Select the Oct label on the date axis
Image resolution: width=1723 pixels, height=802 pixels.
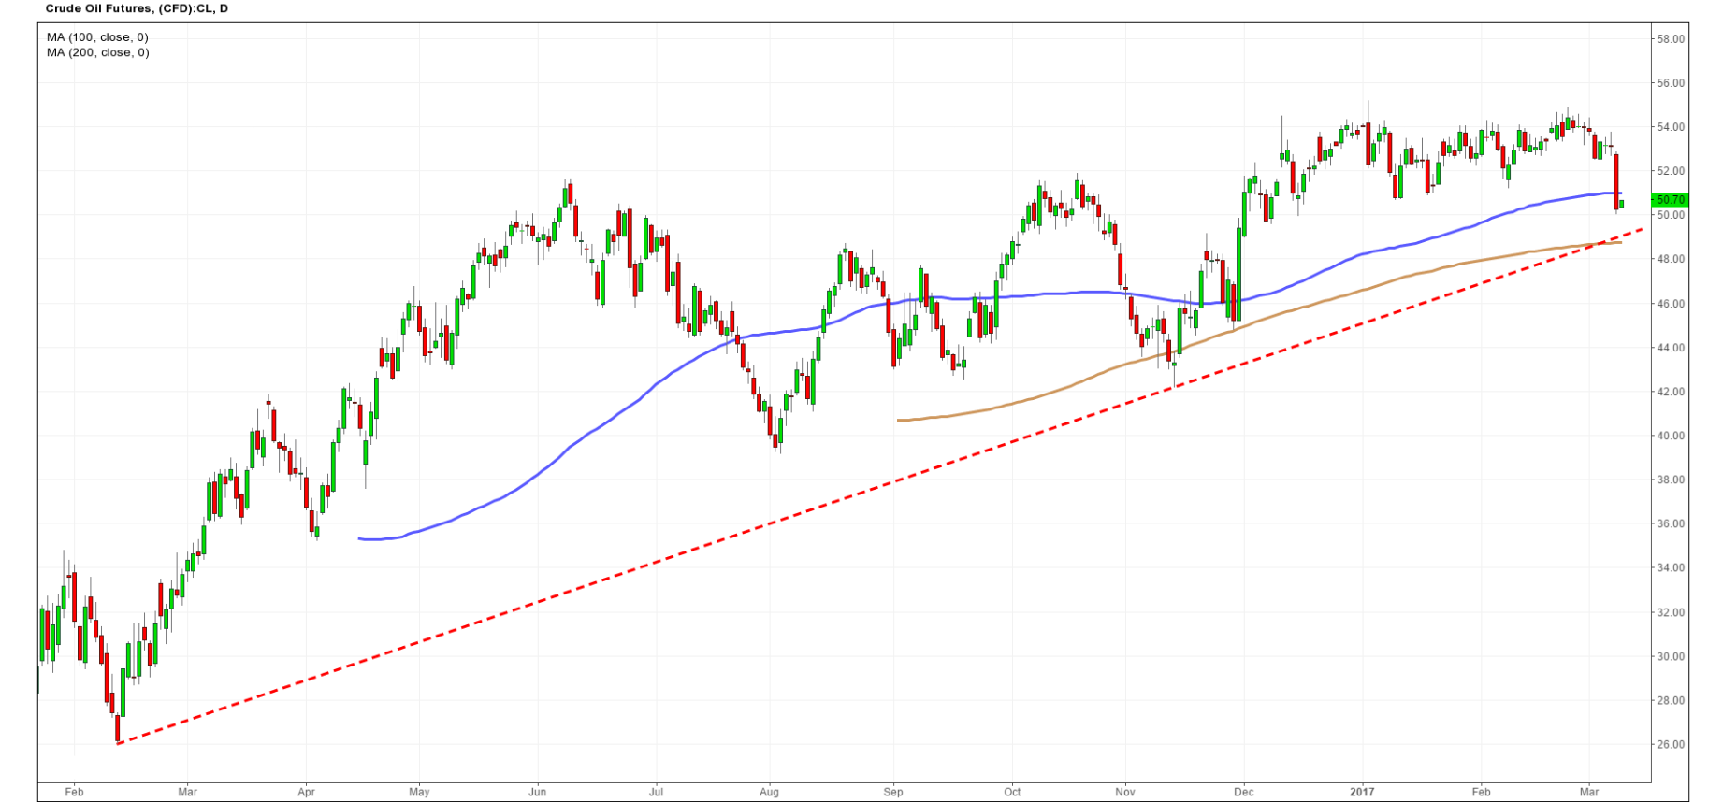tap(1012, 792)
